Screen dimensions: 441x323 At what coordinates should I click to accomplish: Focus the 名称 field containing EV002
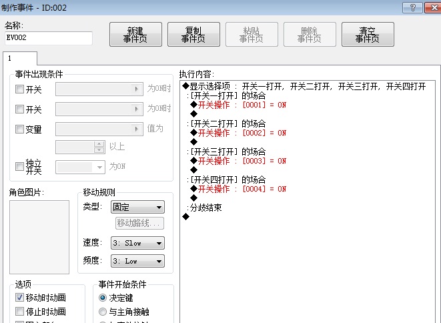coord(49,38)
